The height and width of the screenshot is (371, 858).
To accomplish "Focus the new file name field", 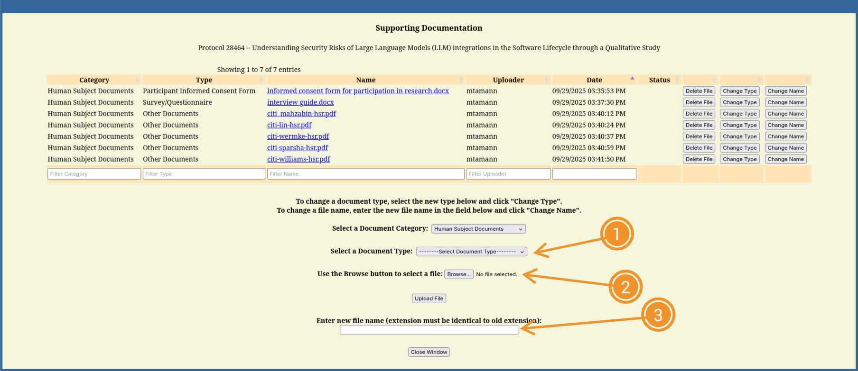I will [x=429, y=330].
